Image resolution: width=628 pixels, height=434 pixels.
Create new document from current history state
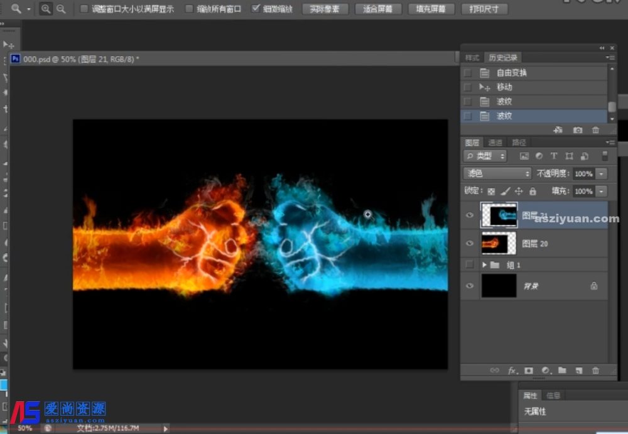pos(558,130)
